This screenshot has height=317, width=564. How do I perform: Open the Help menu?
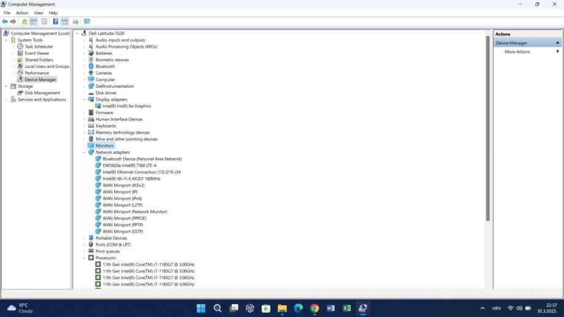tap(53, 13)
